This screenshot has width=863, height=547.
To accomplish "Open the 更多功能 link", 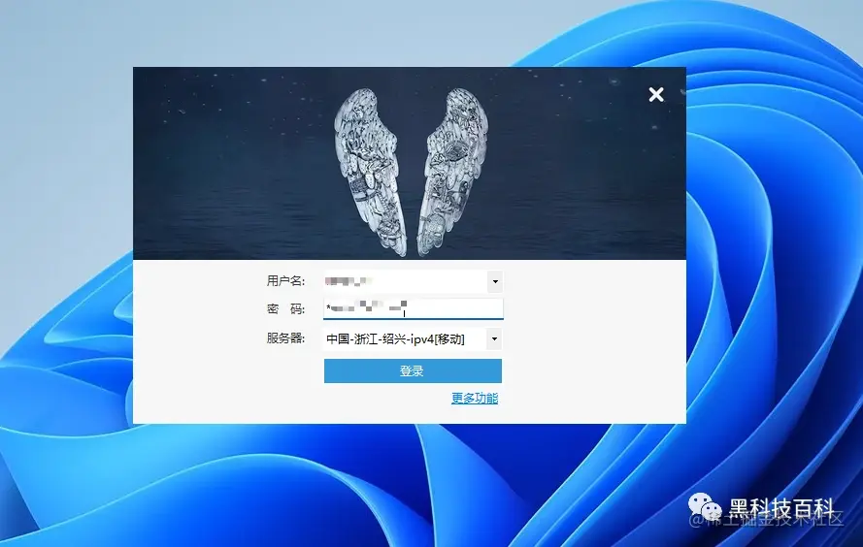I will click(x=475, y=398).
